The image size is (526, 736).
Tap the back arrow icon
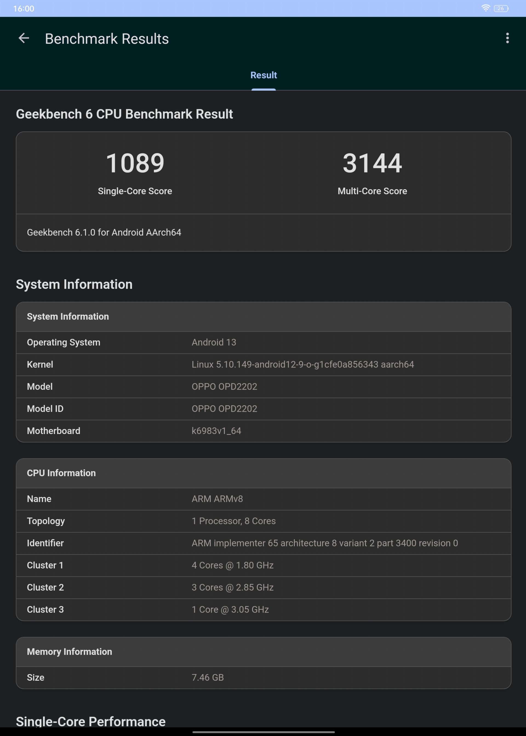pyautogui.click(x=24, y=38)
